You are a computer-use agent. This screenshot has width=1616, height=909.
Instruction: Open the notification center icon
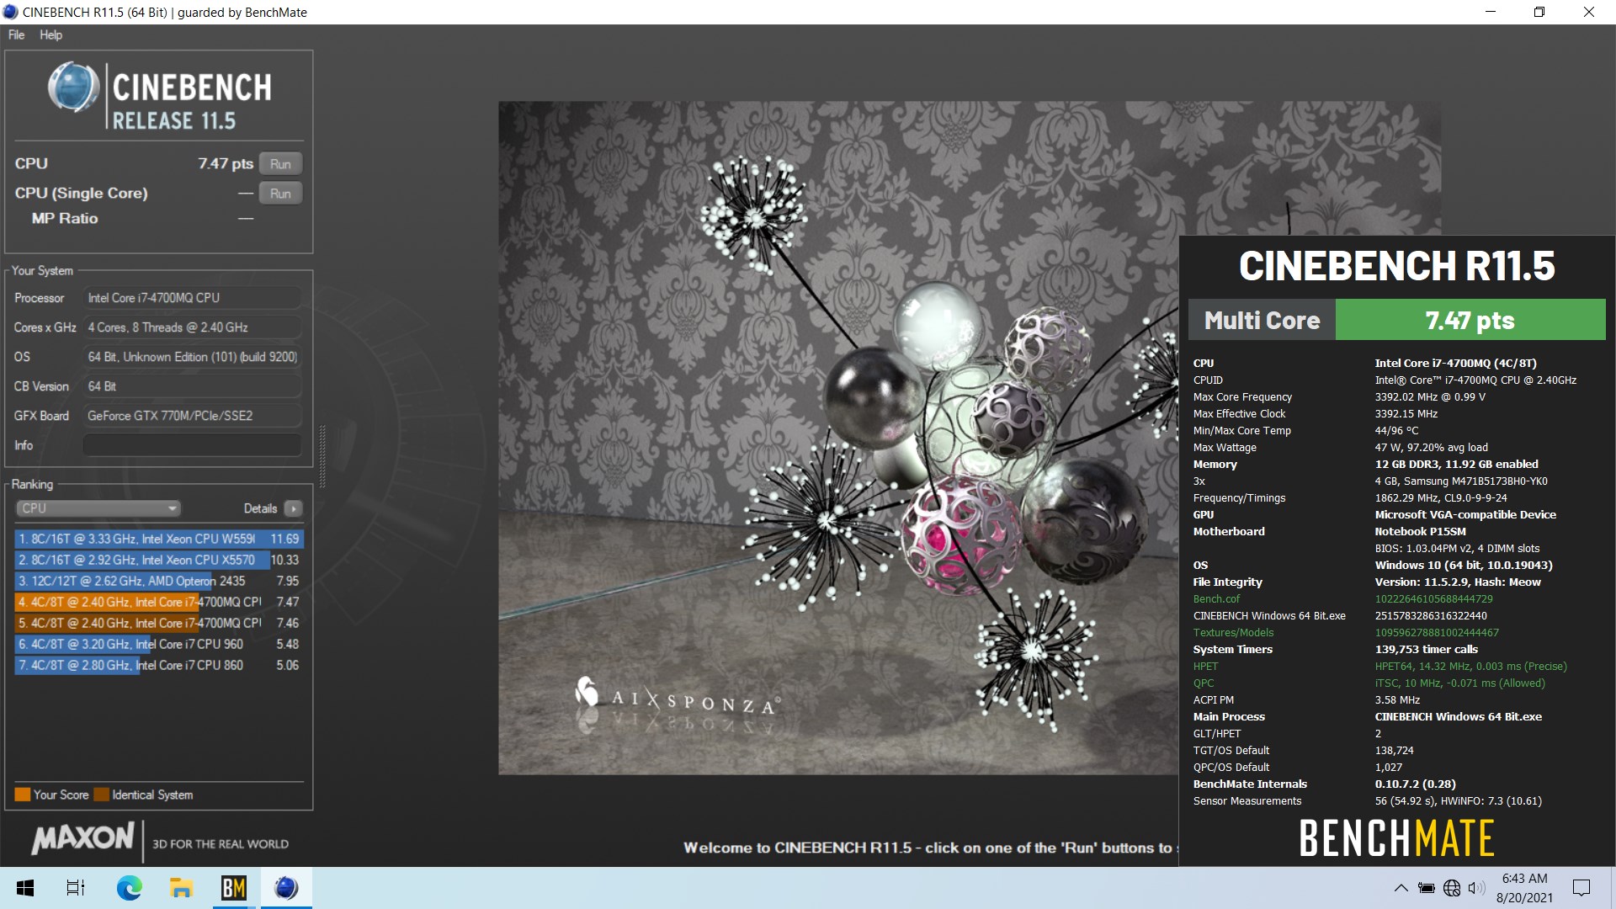click(1581, 888)
